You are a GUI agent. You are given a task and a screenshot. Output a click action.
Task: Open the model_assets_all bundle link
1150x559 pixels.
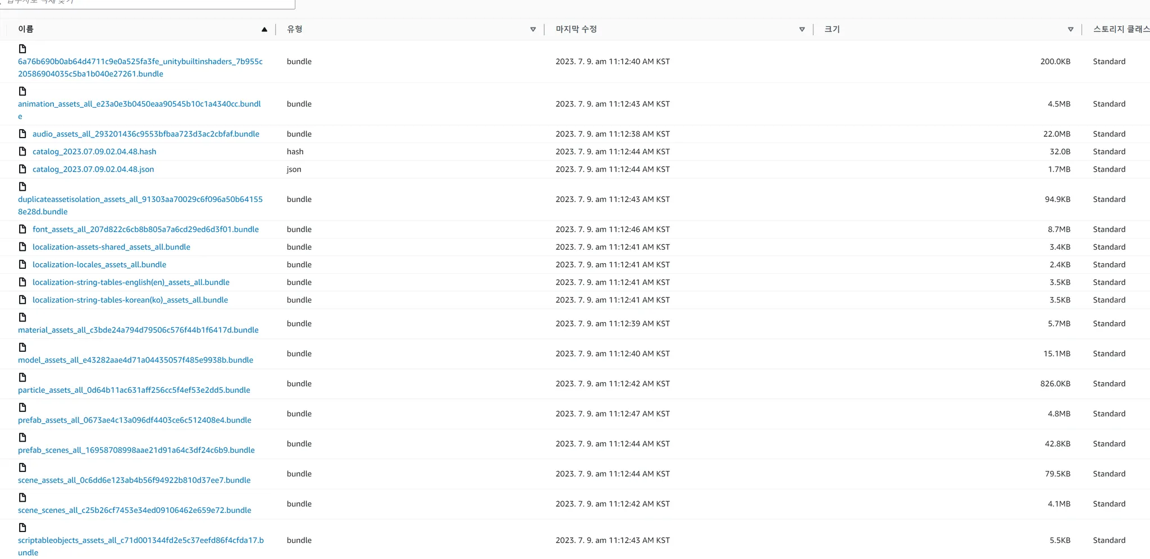[x=135, y=360]
